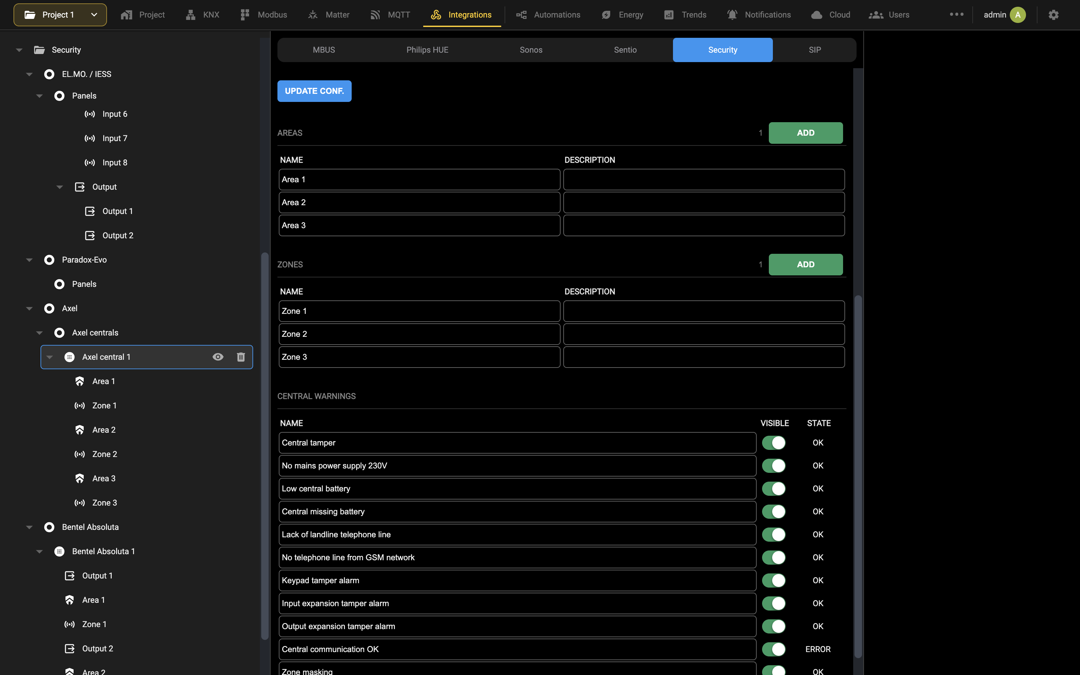The image size is (1080, 675).
Task: Click the Input 6 sensor icon
Action: (x=90, y=114)
